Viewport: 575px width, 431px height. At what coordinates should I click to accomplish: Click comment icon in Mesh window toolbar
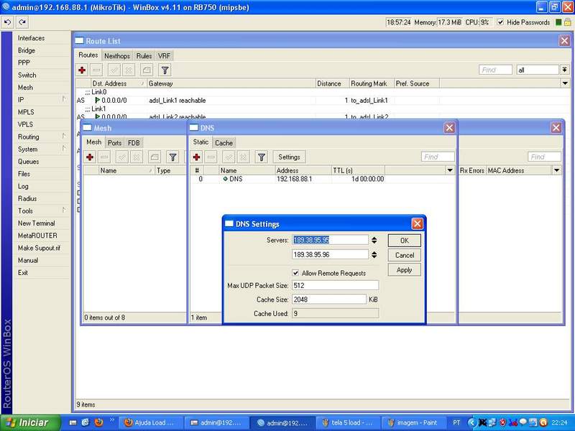(x=155, y=157)
